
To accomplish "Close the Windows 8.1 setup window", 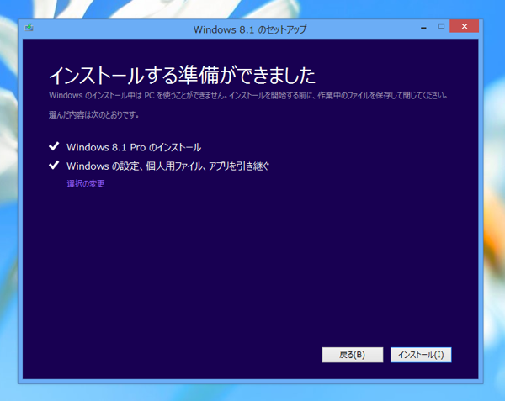I will [x=464, y=26].
